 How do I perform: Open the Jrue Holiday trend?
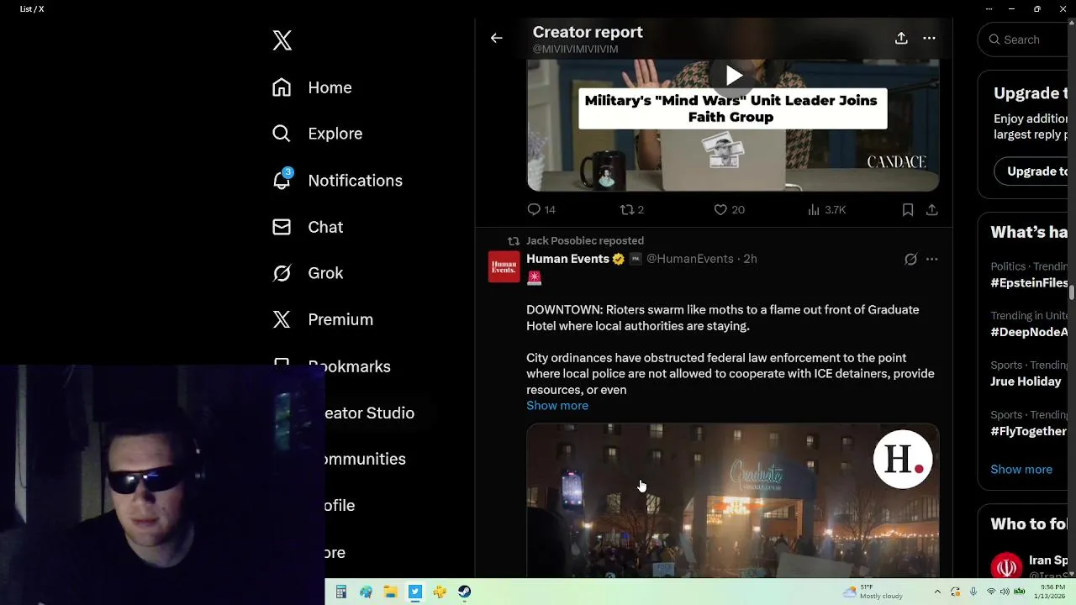[x=1026, y=381]
